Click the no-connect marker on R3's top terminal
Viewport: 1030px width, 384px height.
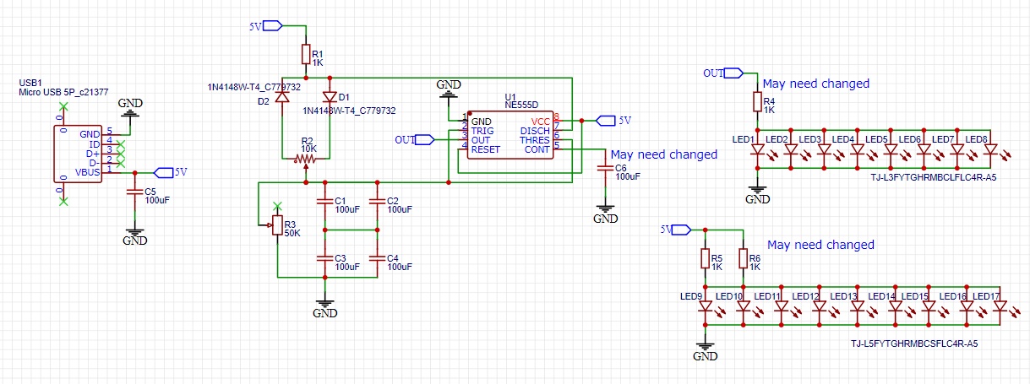[x=275, y=206]
